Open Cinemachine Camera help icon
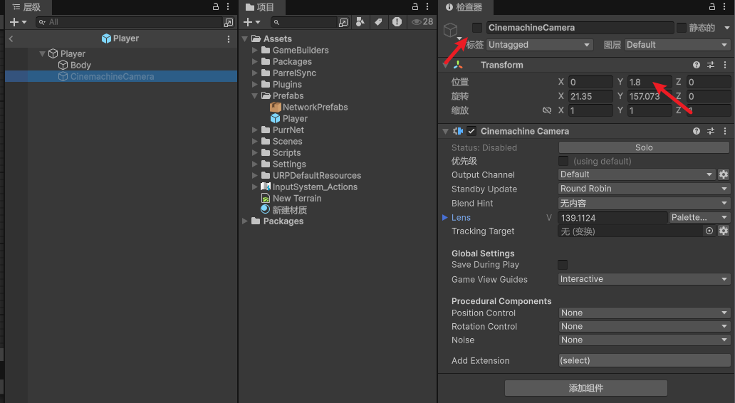The image size is (735, 403). 697,131
